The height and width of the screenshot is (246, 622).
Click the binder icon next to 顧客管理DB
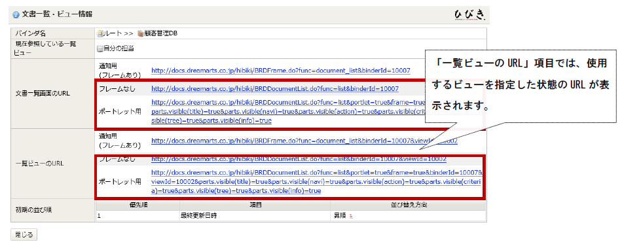(140, 33)
